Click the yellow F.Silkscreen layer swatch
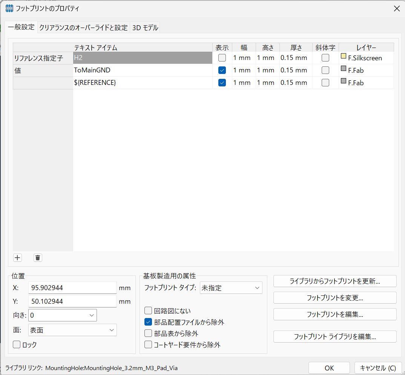The image size is (405, 375). pyautogui.click(x=343, y=56)
